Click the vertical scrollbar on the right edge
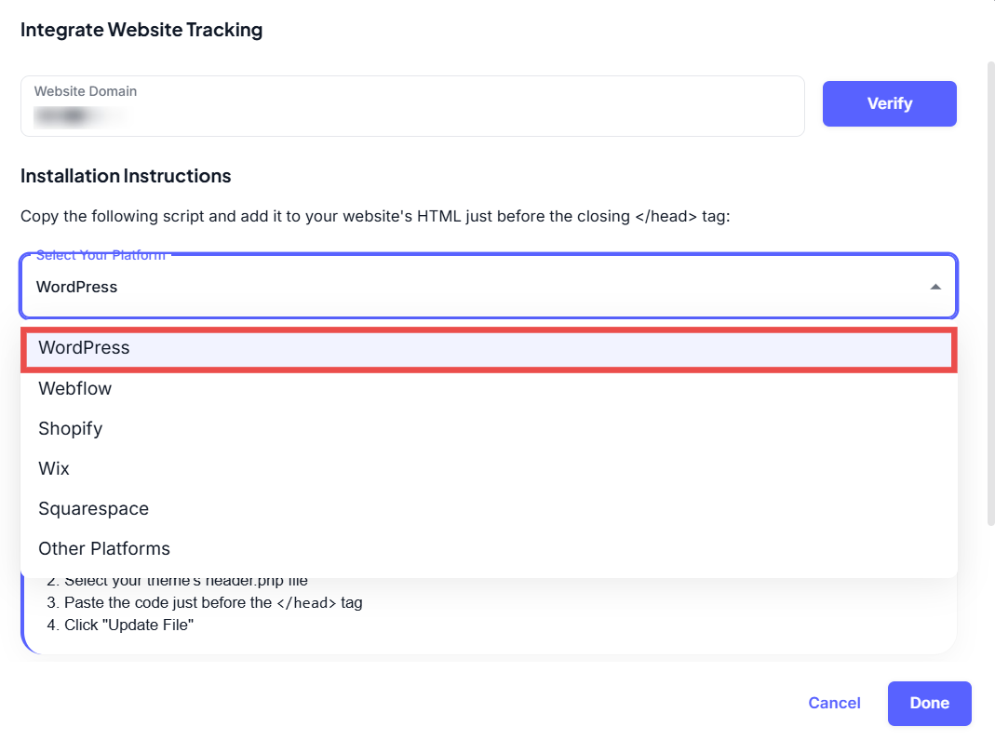The image size is (995, 740). pos(989,279)
